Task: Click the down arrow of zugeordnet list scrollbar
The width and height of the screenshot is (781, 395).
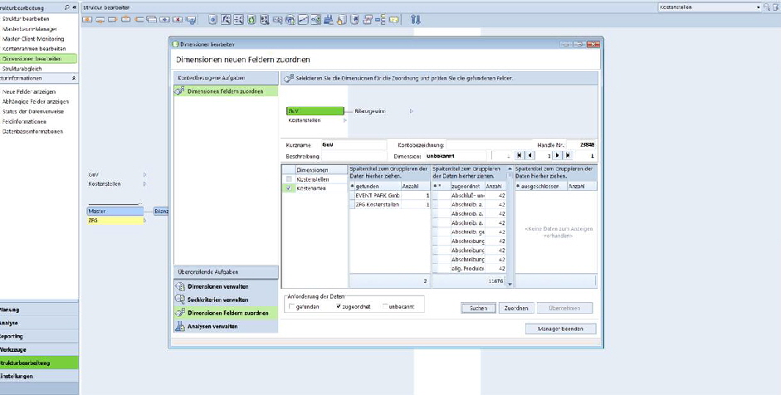Action: coord(510,284)
